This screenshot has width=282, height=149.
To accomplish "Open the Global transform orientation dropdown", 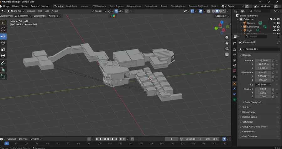I will pyautogui.click(x=98, y=11).
